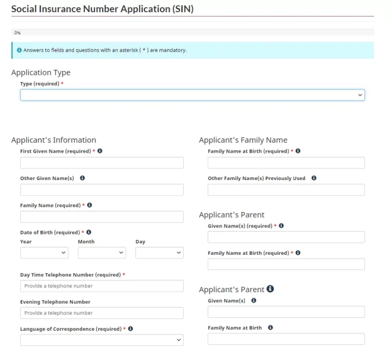Click the 0% progress bar

tap(192, 32)
